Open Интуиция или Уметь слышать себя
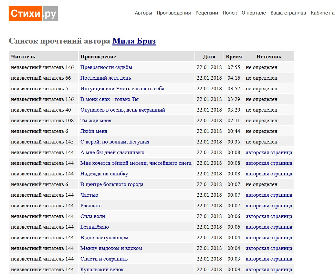Screen dimensions: 335x276 [122, 89]
